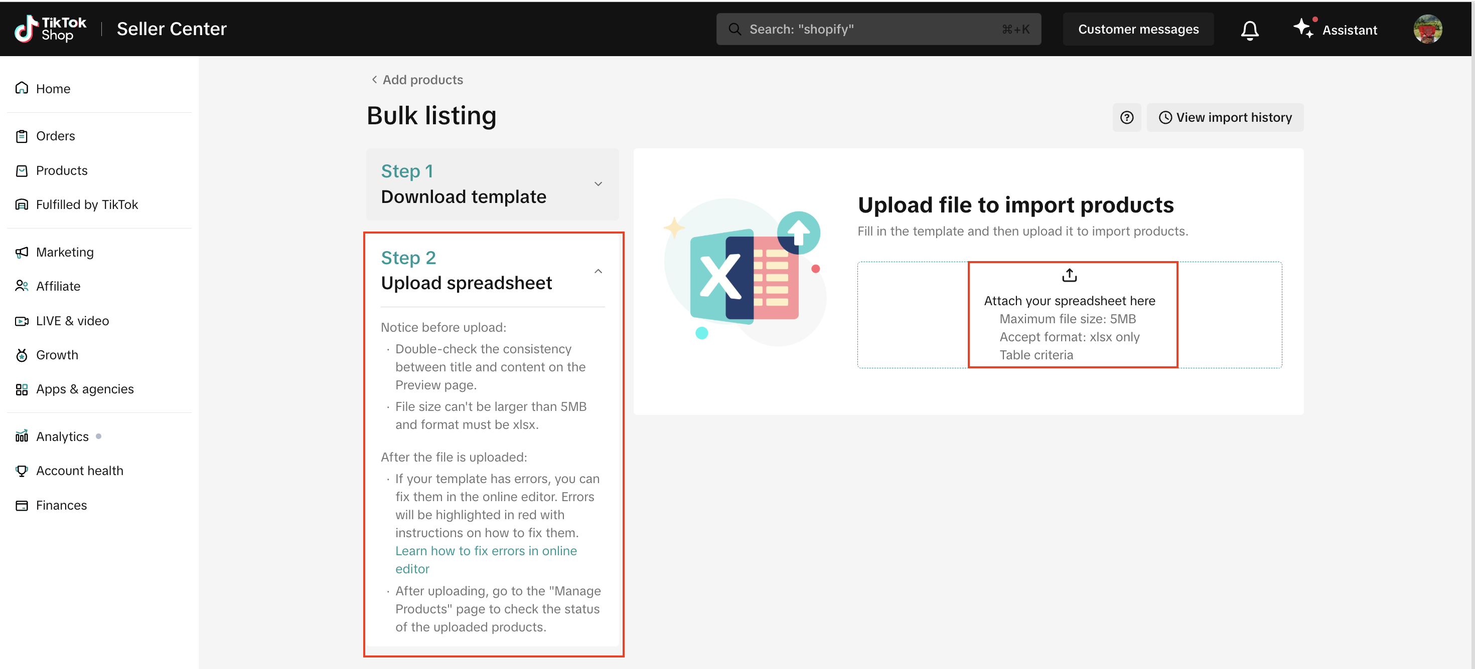Click Attach your spreadsheet here area
Image resolution: width=1475 pixels, height=669 pixels.
1069,301
